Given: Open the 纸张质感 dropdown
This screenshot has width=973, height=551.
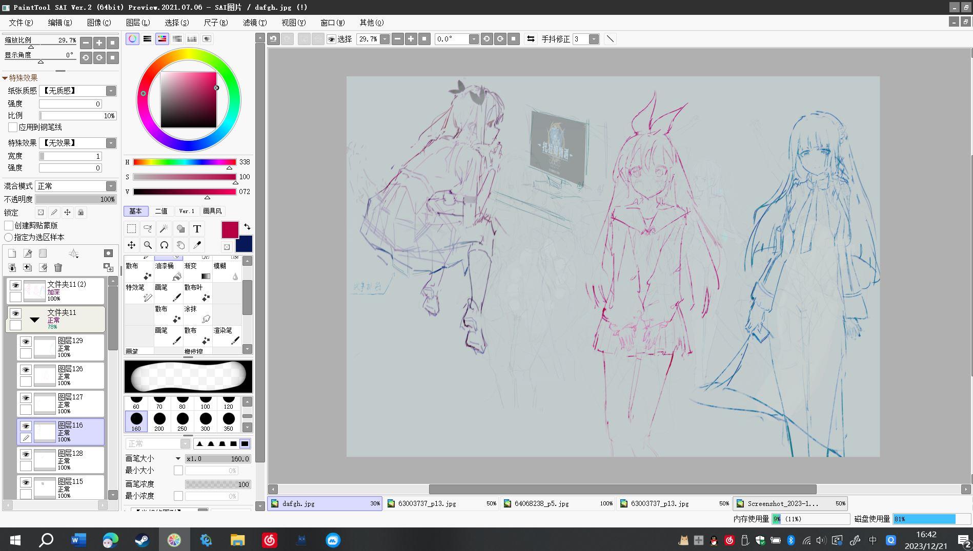Looking at the screenshot, I should pyautogui.click(x=111, y=91).
